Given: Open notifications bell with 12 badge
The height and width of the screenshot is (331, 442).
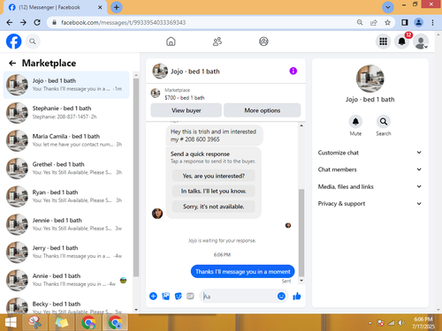Looking at the screenshot, I should [x=402, y=41].
